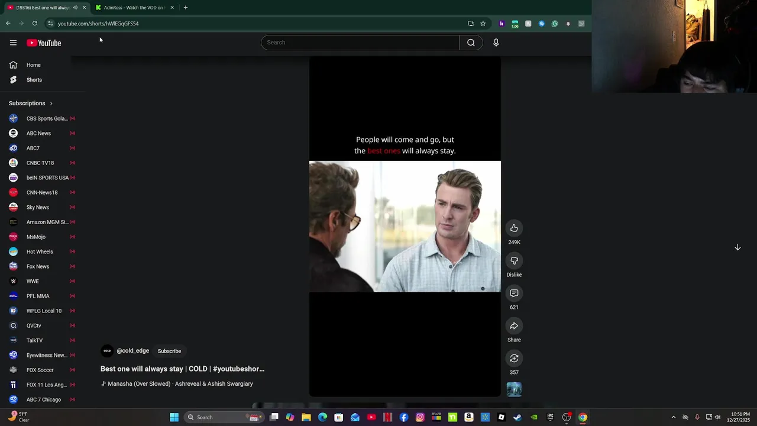Open FOX 11 Los Angeles subscription
Screen dimensions: 757x426
coord(41,385)
